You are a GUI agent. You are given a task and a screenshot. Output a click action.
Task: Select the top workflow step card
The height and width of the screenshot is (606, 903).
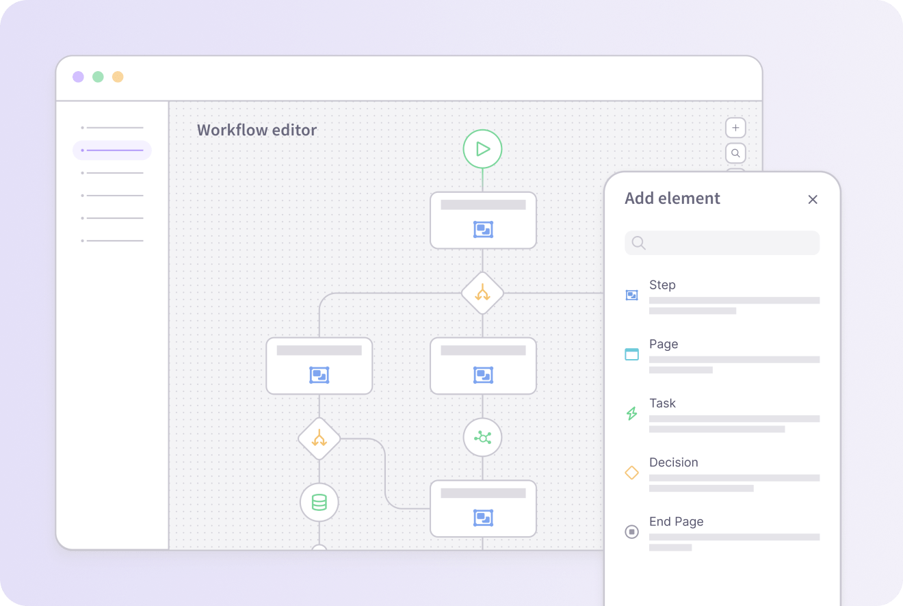pyautogui.click(x=483, y=220)
